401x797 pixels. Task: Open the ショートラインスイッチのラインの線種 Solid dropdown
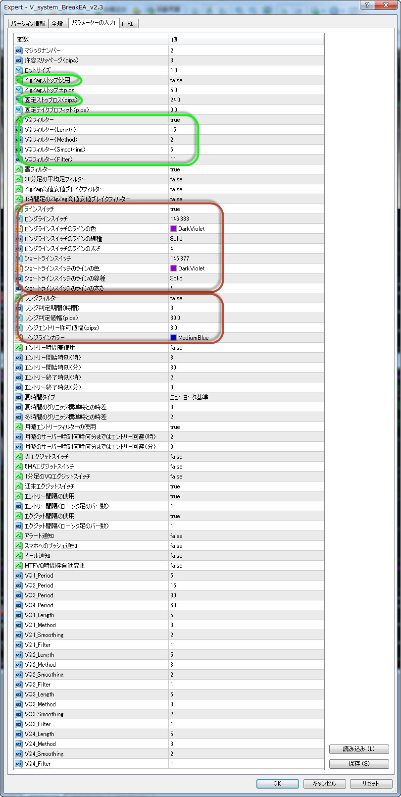coord(246,278)
